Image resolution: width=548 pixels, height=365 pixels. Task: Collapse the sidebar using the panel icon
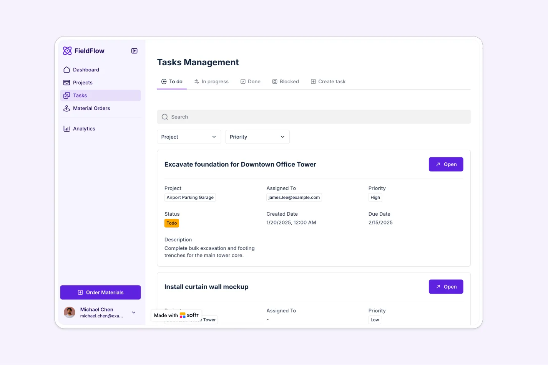point(135,51)
